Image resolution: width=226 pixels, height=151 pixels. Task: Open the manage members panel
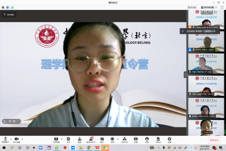tap(91, 139)
